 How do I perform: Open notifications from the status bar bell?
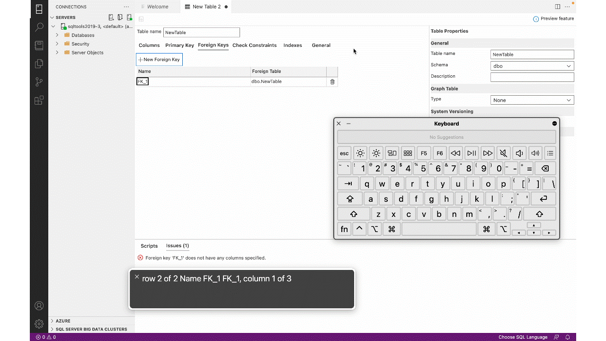568,337
